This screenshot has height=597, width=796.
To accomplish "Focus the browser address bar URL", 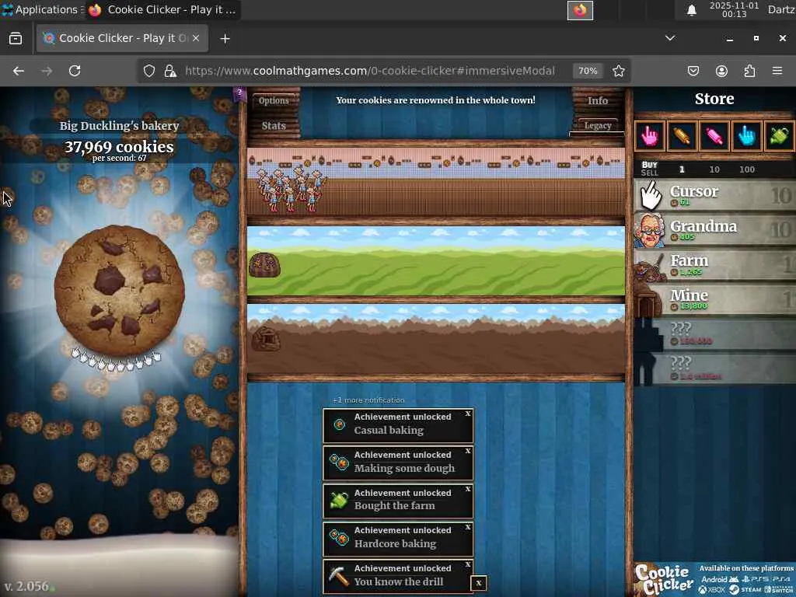I will click(x=369, y=71).
